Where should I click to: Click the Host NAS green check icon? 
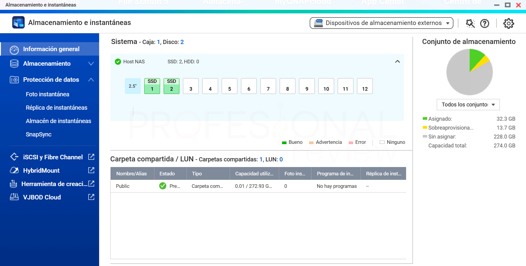point(118,62)
